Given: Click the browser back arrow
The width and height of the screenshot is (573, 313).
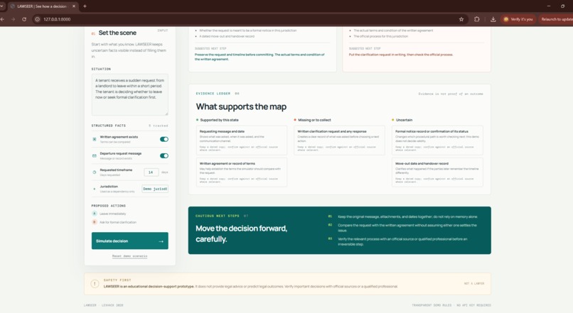Looking at the screenshot, I should [3, 19].
